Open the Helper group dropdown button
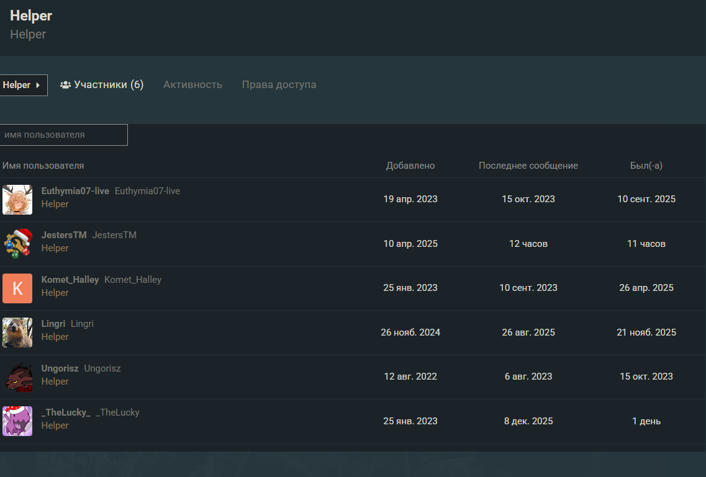 pyautogui.click(x=22, y=85)
